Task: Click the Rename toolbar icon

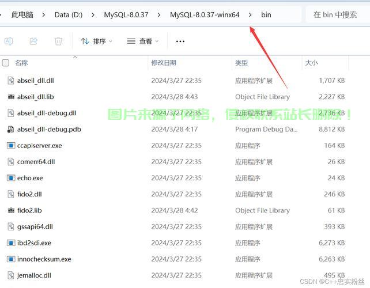Action: (9, 41)
